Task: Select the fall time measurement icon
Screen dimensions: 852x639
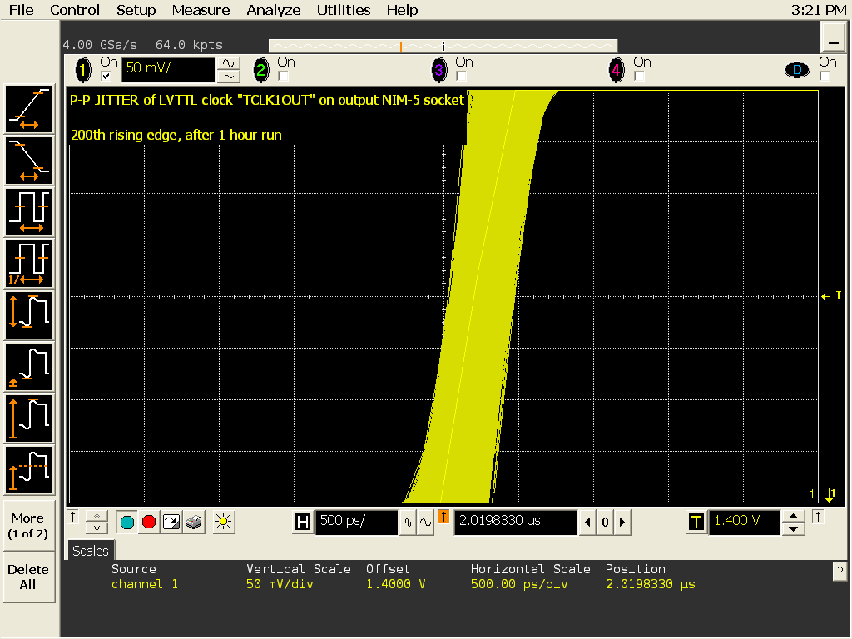Action: click(29, 161)
